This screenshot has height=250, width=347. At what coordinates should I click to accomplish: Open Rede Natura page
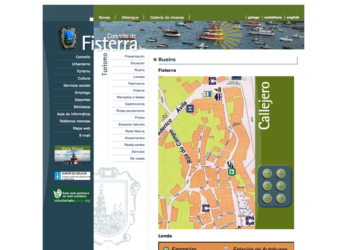tap(135, 131)
